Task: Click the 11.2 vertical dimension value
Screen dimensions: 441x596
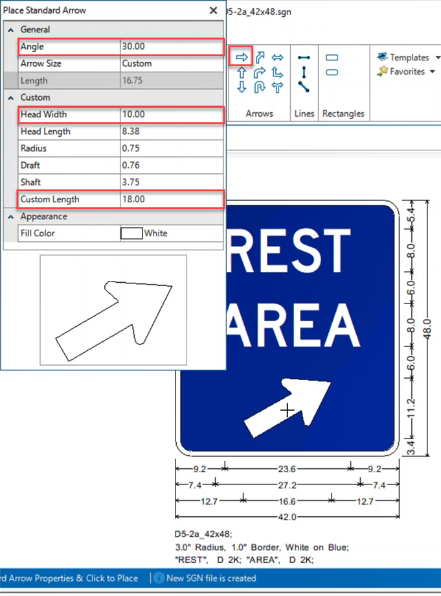Action: coord(411,409)
